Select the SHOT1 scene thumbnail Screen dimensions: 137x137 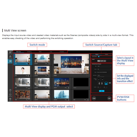click(42, 58)
